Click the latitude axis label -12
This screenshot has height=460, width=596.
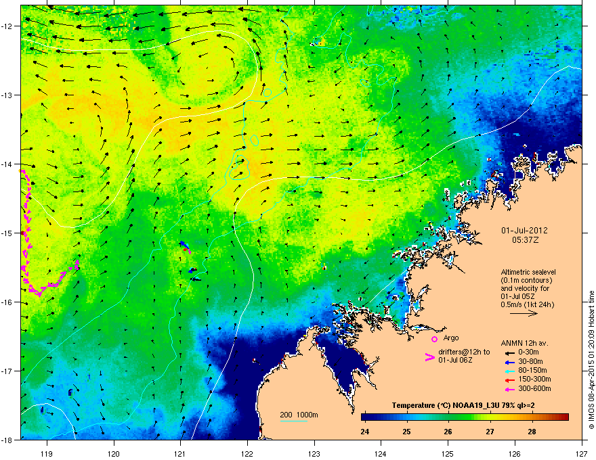(x=7, y=26)
